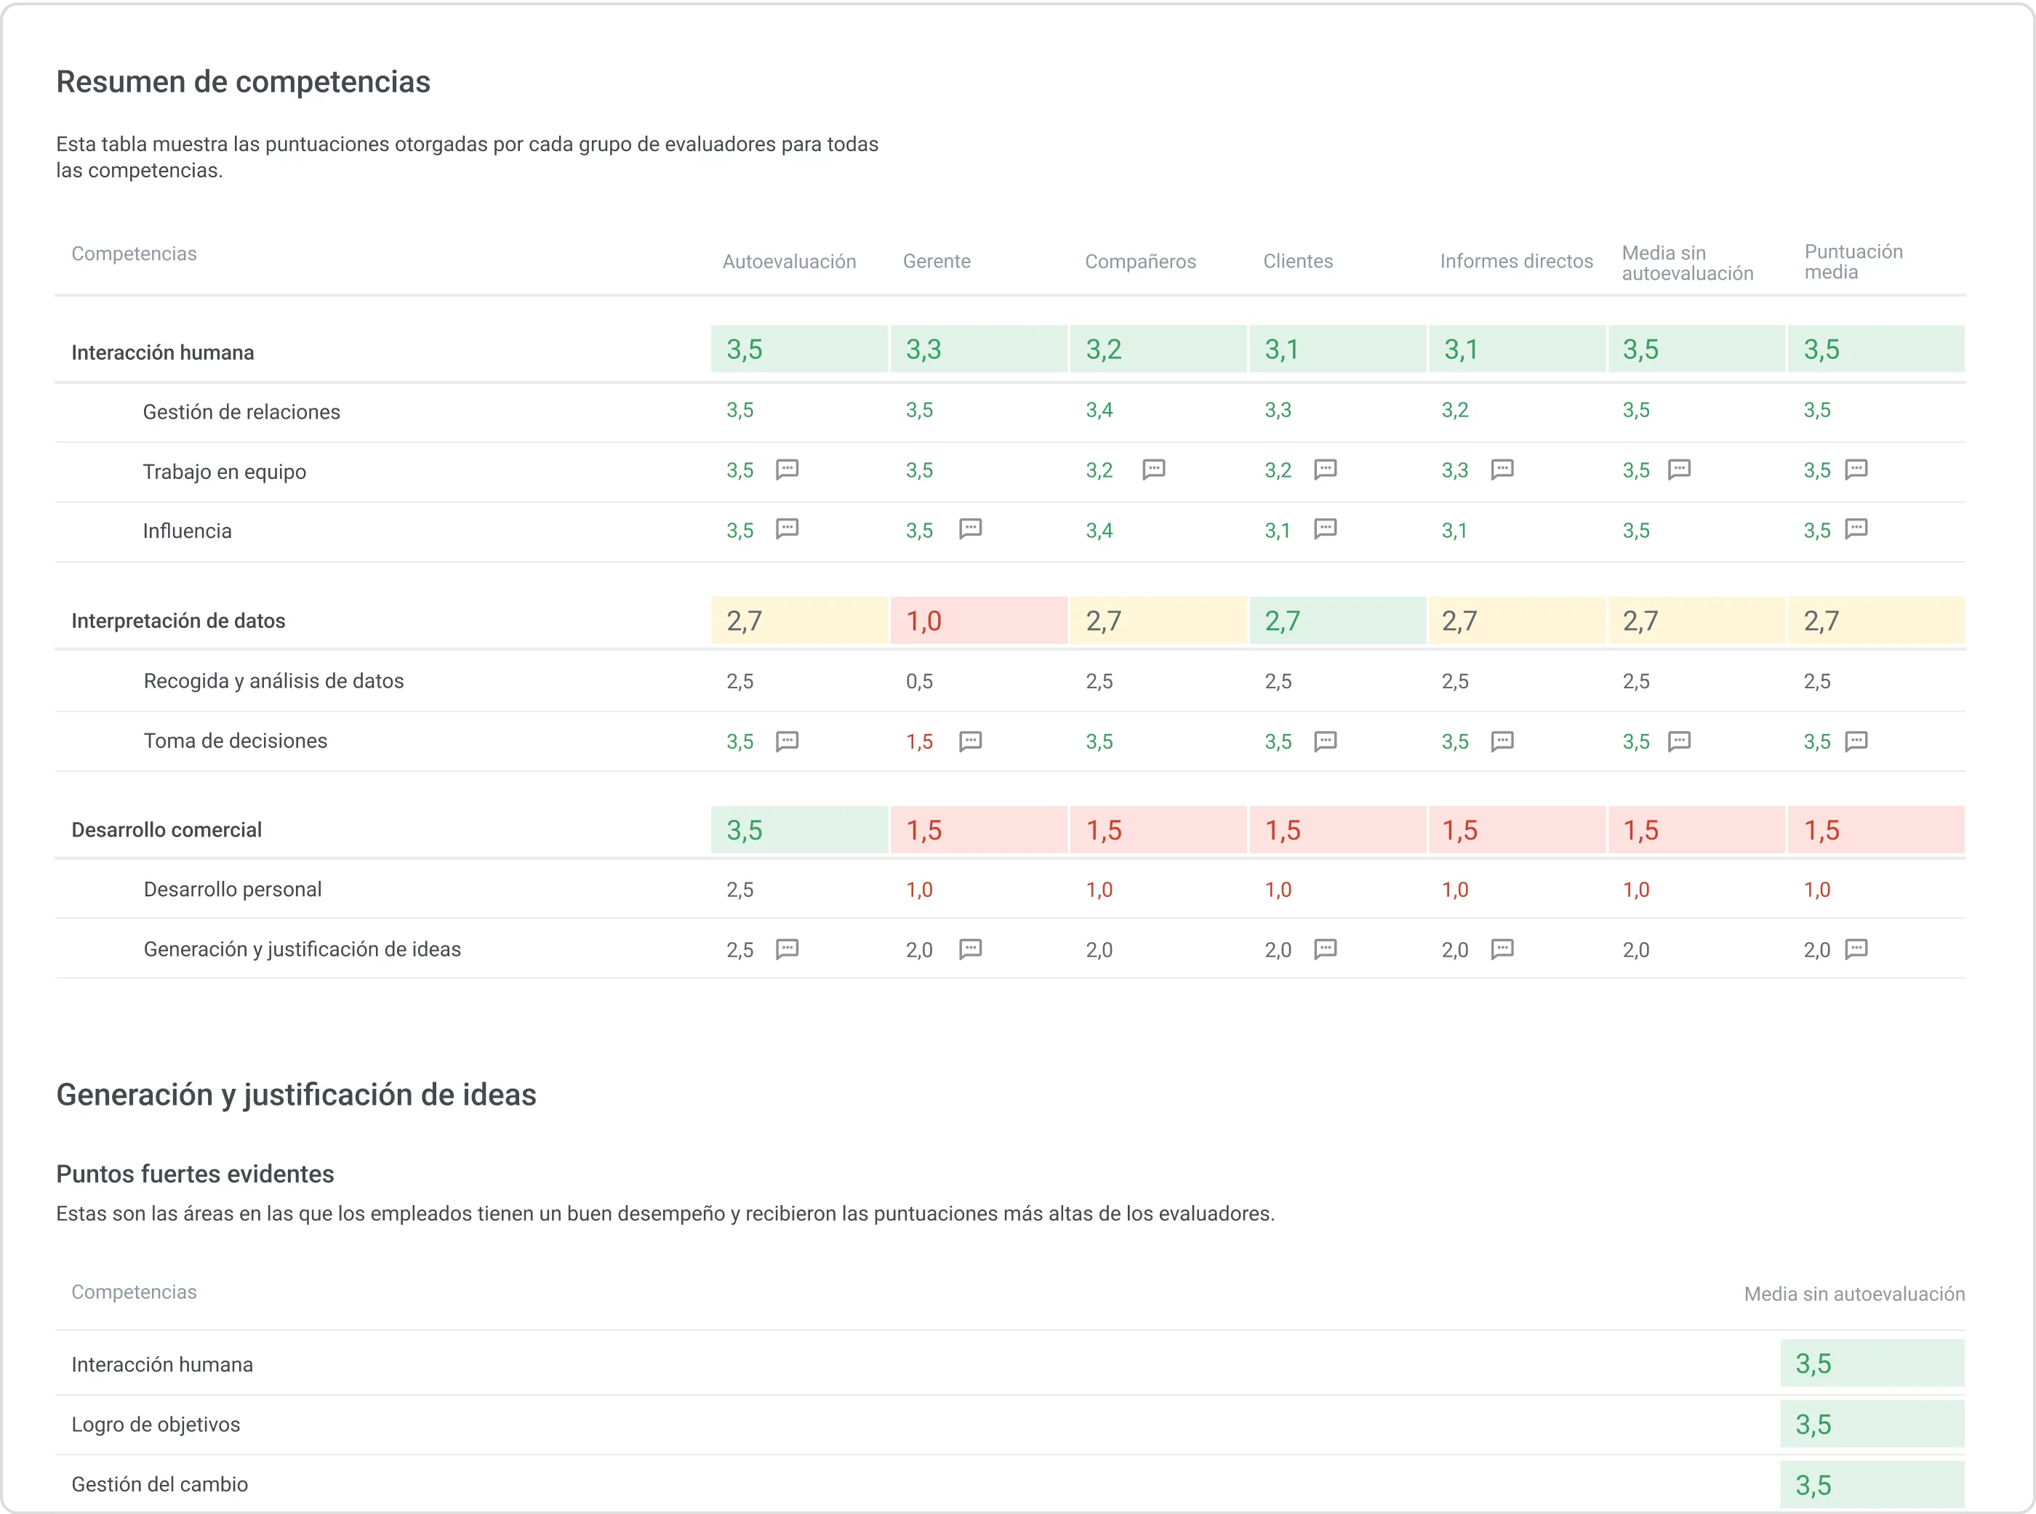Open the comment on Trabajo en equipo Autoevaluación score
2036x1514 pixels.
tap(787, 470)
